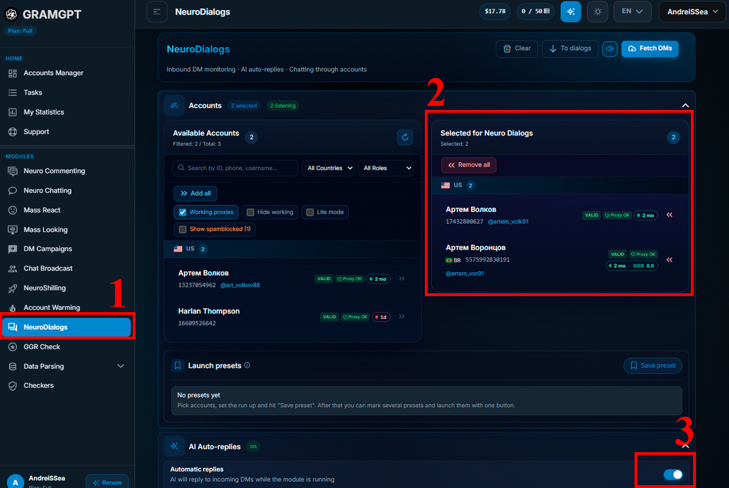This screenshot has height=488, width=729.
Task: Open All Countries dropdown
Action: (x=328, y=168)
